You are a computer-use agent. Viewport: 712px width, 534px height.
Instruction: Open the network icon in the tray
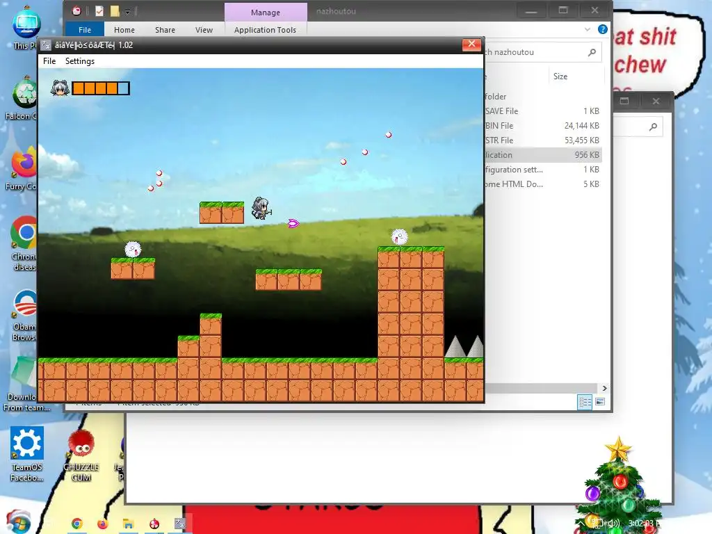[598, 524]
